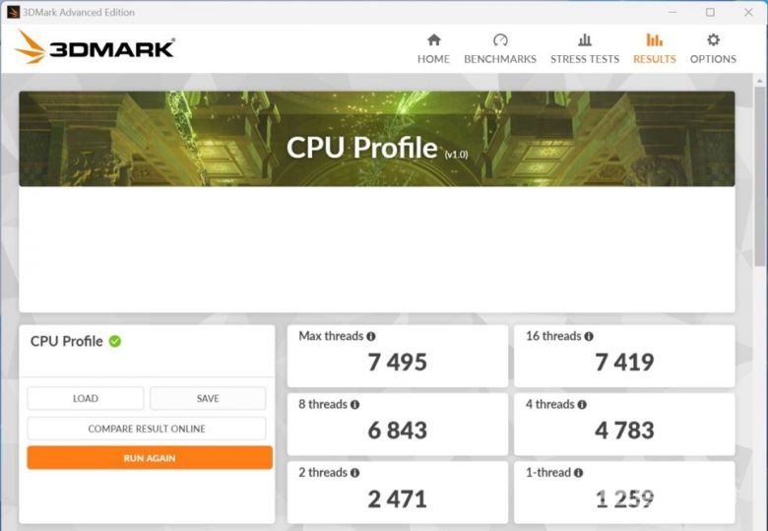Screen dimensions: 768x531
Task: Click the orange Run Again button
Action: pyautogui.click(x=150, y=458)
